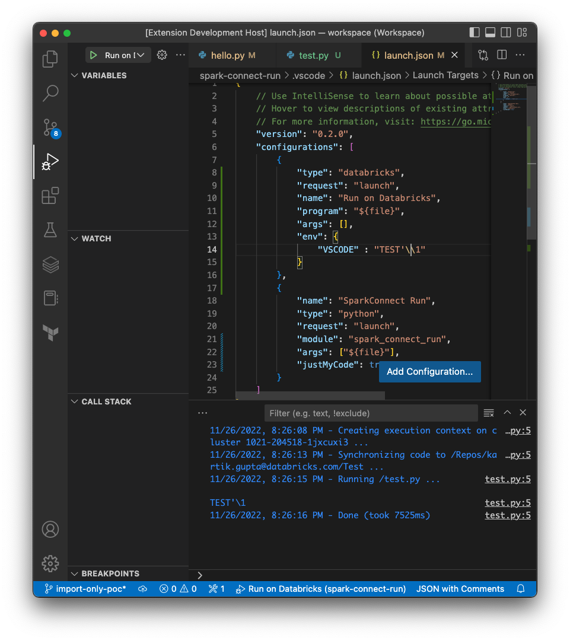Click the .vscode breadcrumb
This screenshot has height=641, width=570.
click(x=308, y=76)
